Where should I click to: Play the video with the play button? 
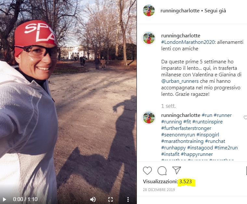coord(5,199)
